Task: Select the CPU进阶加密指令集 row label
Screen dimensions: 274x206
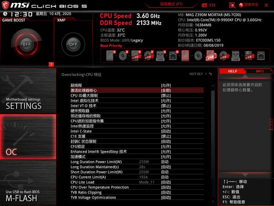Action: (x=87, y=121)
